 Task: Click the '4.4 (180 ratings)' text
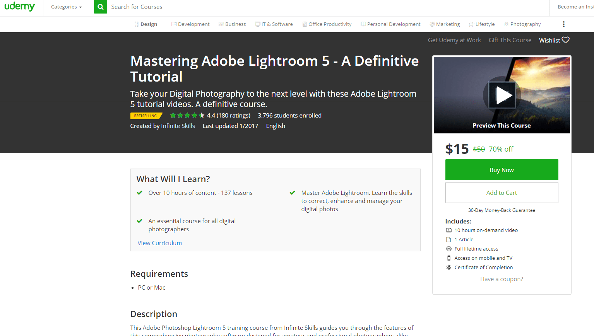tap(229, 115)
